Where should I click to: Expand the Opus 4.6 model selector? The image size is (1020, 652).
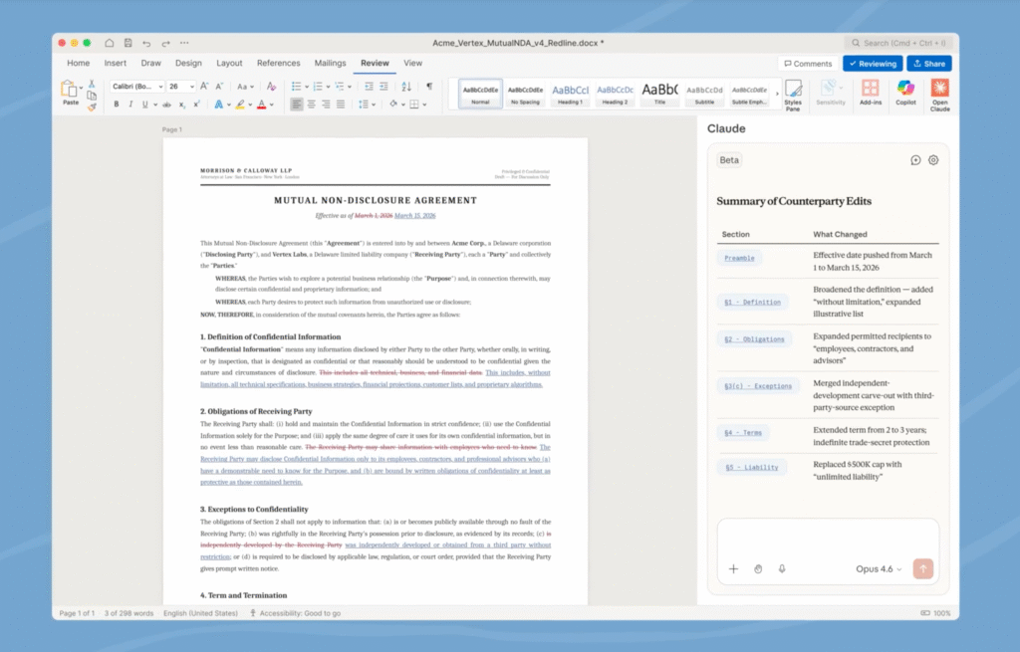click(x=879, y=569)
